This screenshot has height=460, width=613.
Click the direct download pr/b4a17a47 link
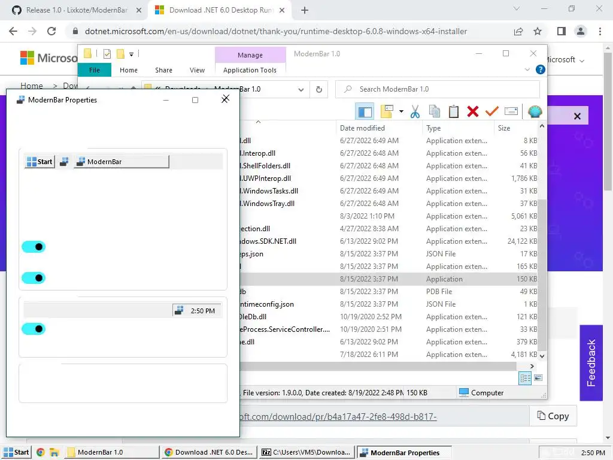coord(338,417)
